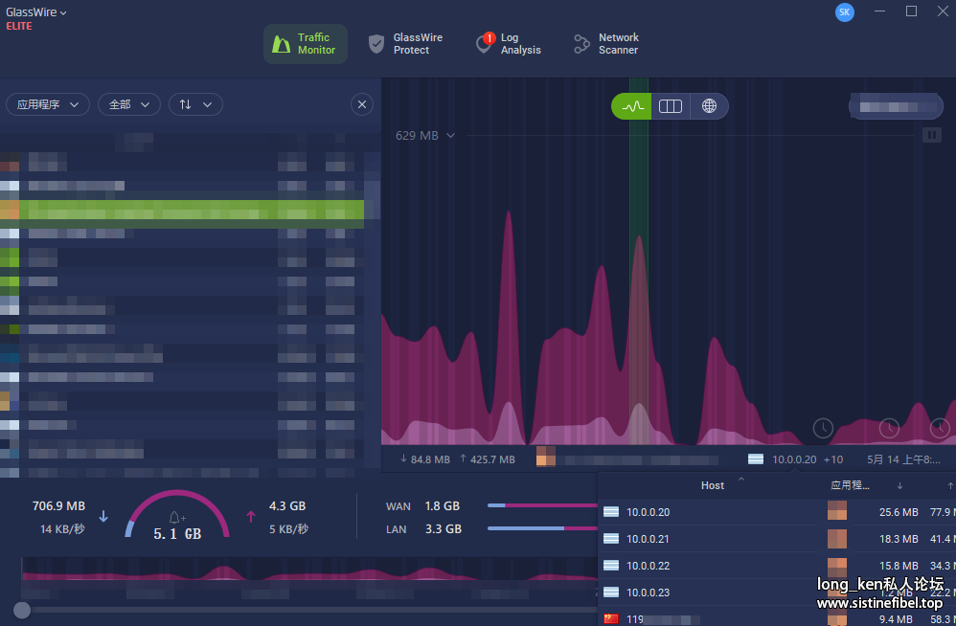Close the filter panel with X button
This screenshot has width=956, height=626.
click(x=361, y=104)
